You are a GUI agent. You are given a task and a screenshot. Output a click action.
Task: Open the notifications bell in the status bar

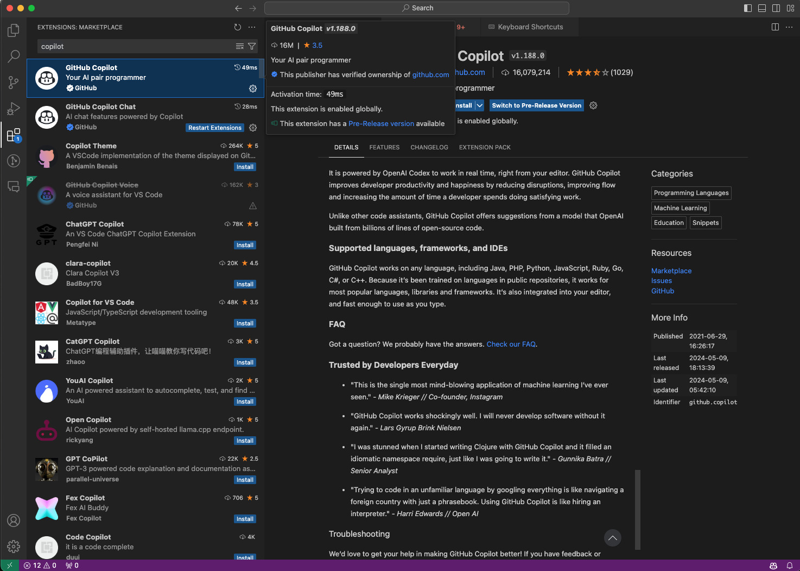(790, 565)
